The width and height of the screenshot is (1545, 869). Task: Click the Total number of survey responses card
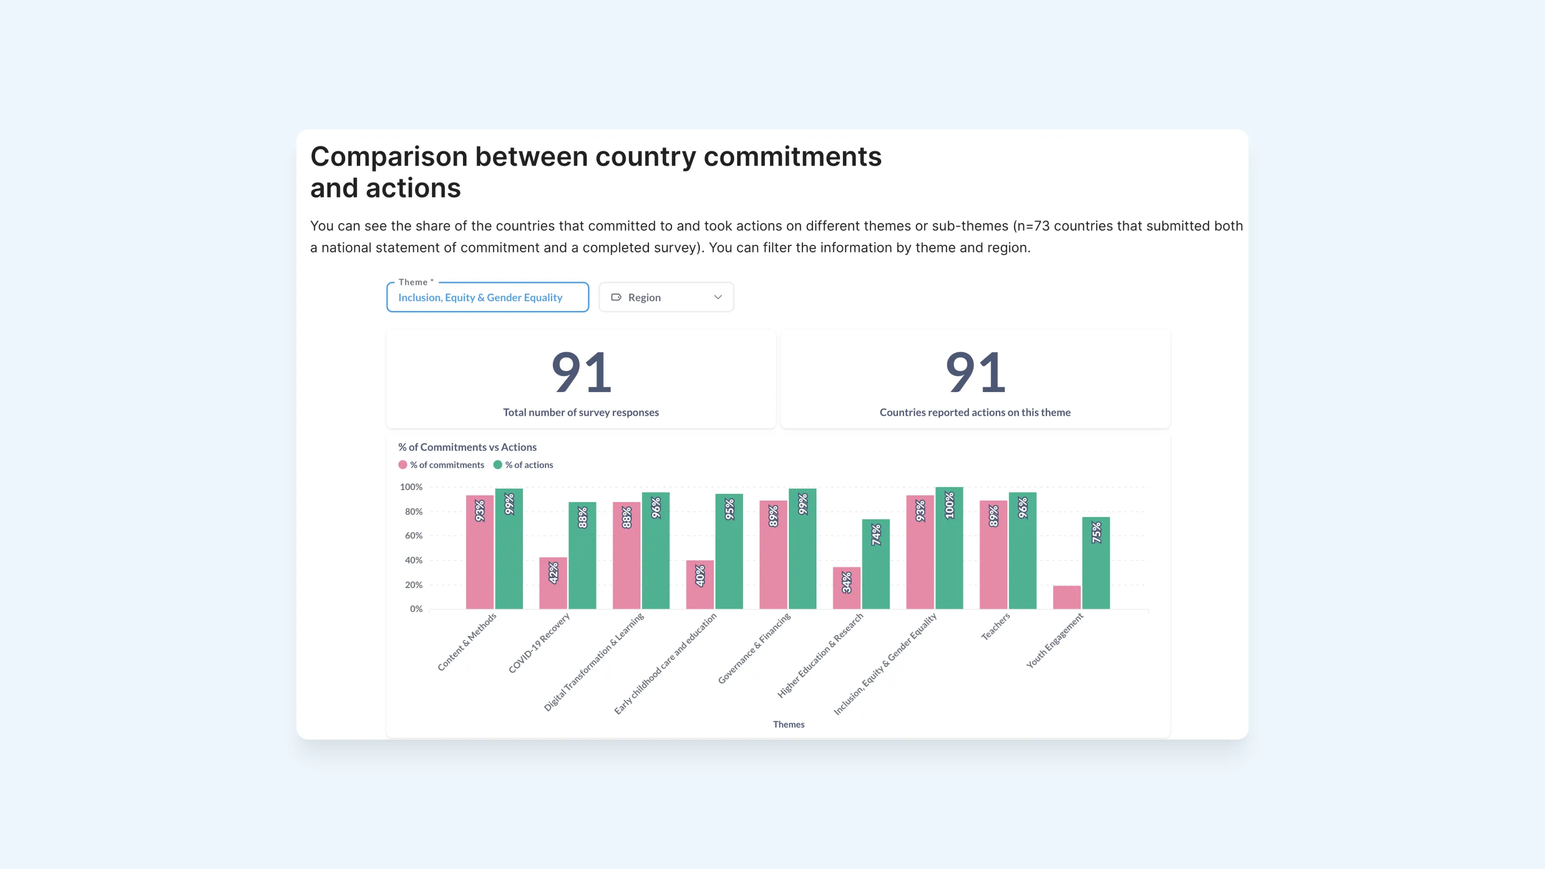(x=580, y=379)
